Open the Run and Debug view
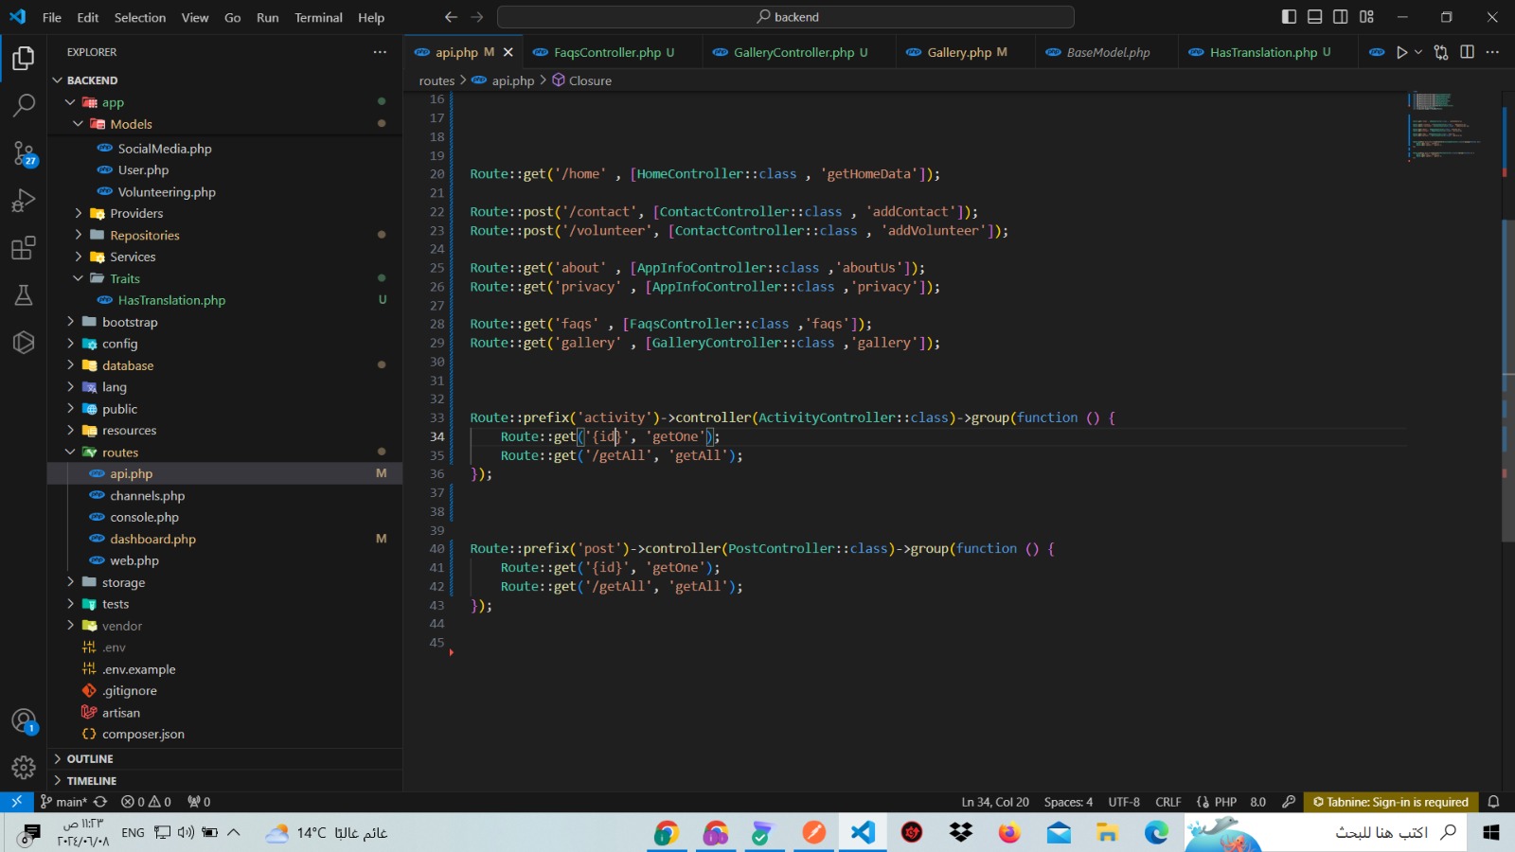 (x=24, y=200)
